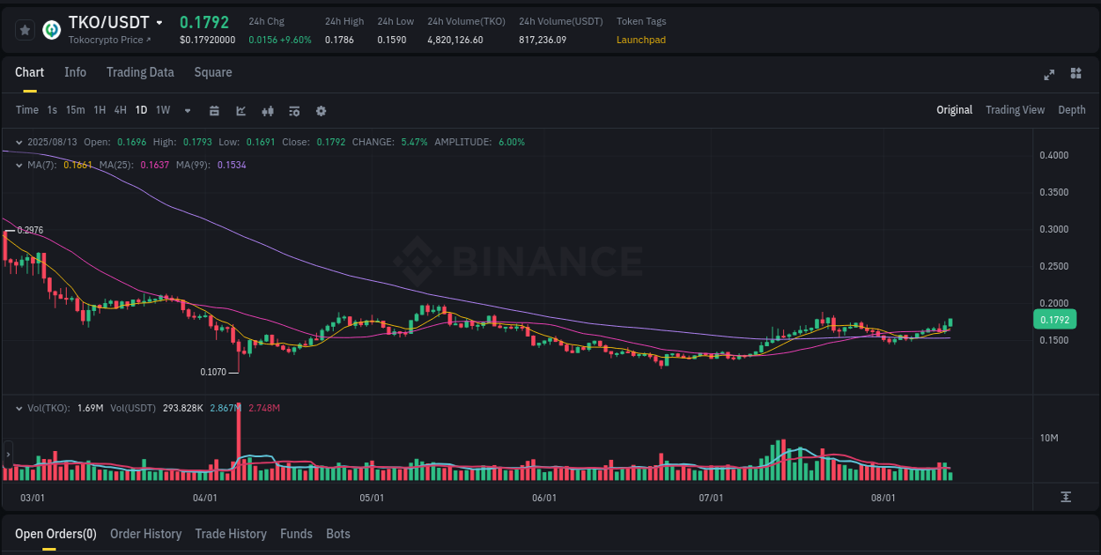Star the TKO/USDT pair as favorite
Viewport: 1101px width, 555px height.
point(25,29)
